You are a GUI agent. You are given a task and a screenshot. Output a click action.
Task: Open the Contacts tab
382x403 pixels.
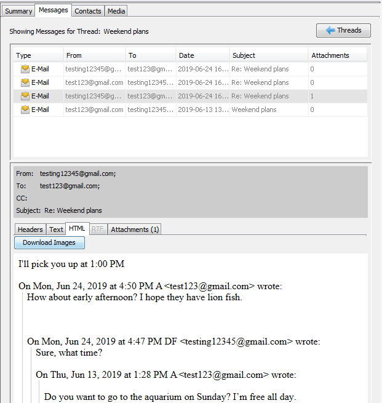(88, 11)
